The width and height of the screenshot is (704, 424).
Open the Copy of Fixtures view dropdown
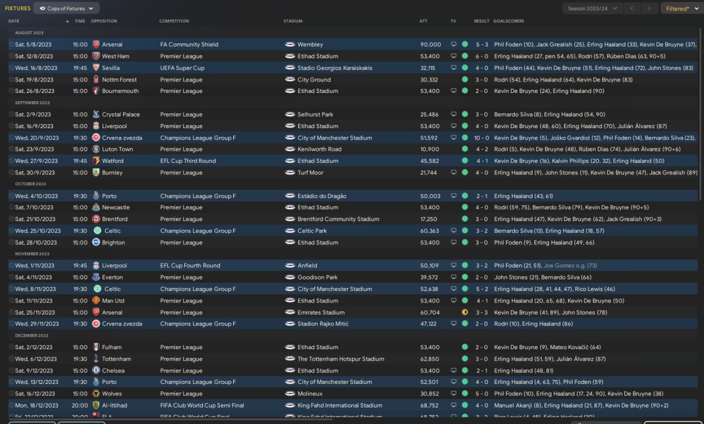coord(67,8)
